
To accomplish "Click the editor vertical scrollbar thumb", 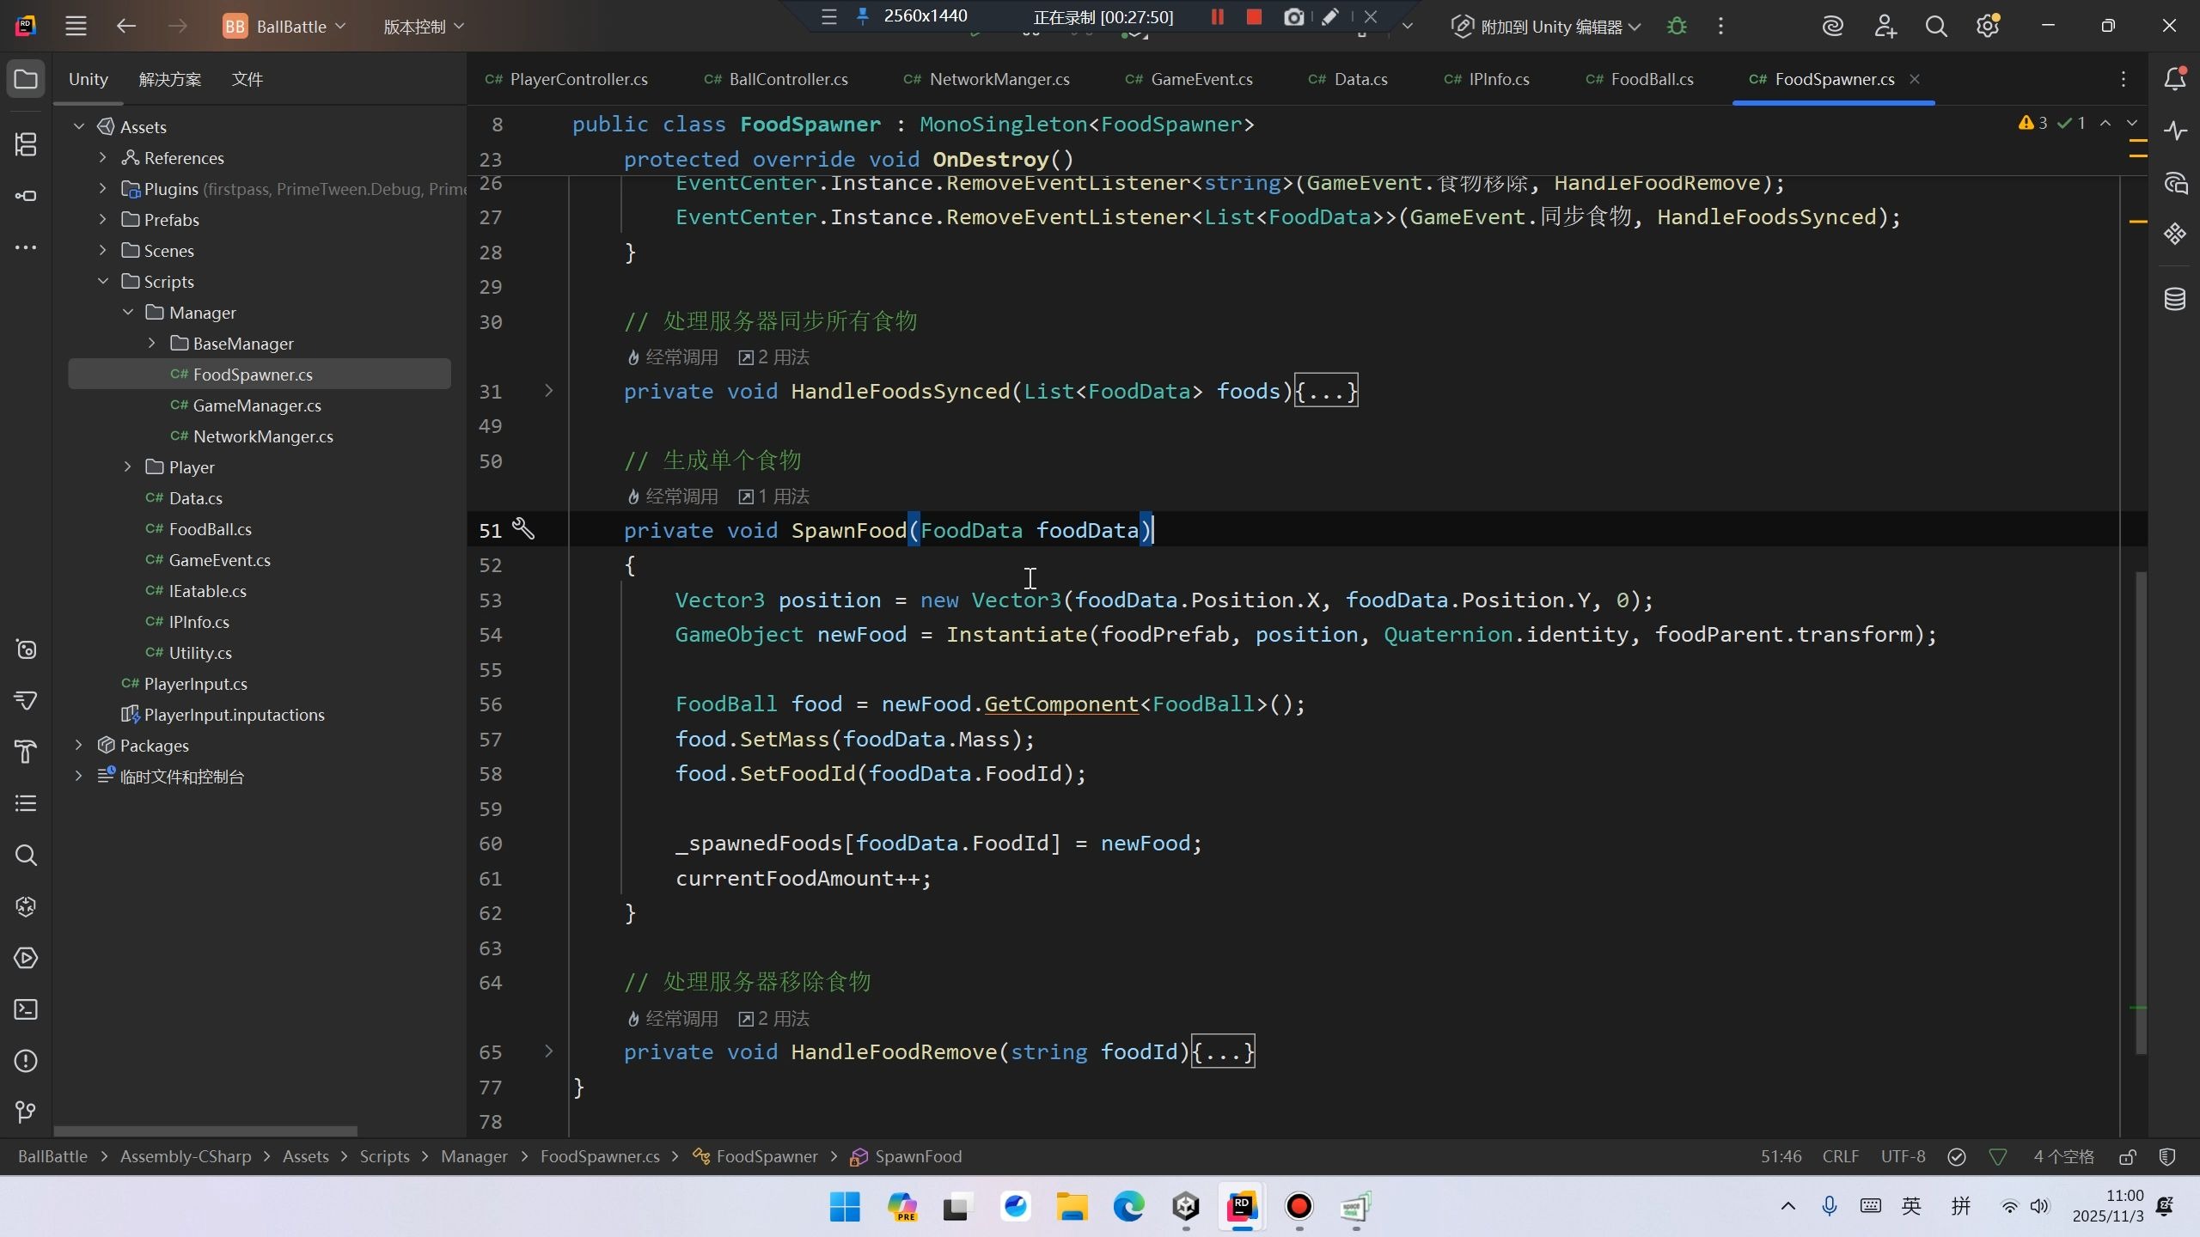I will (x=2140, y=812).
